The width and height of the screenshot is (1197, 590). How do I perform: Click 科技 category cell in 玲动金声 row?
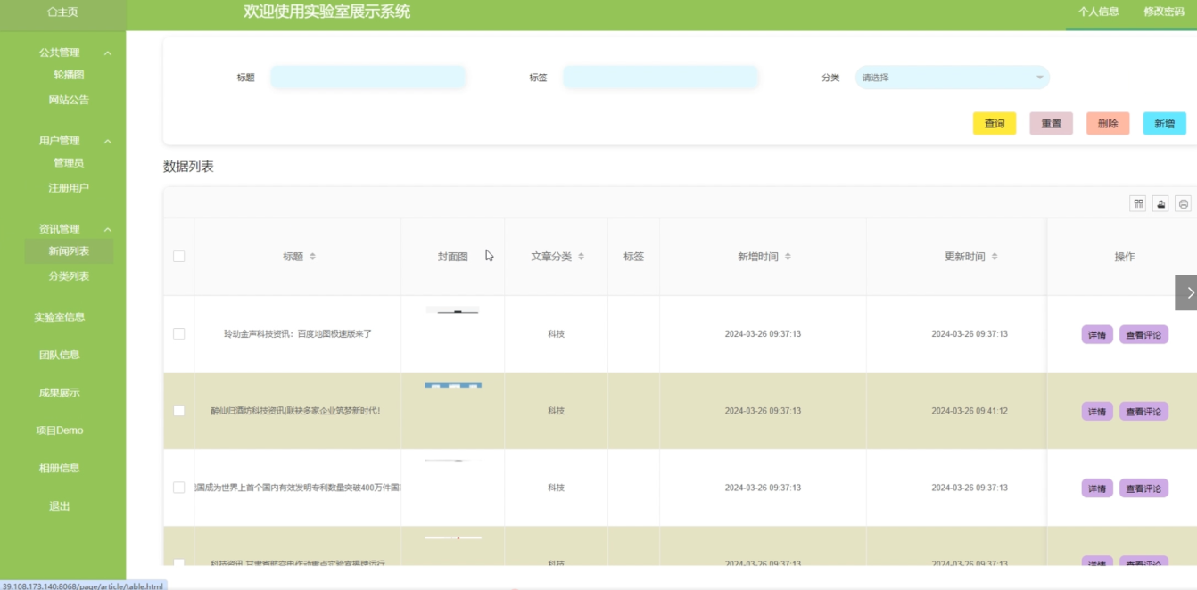[556, 334]
